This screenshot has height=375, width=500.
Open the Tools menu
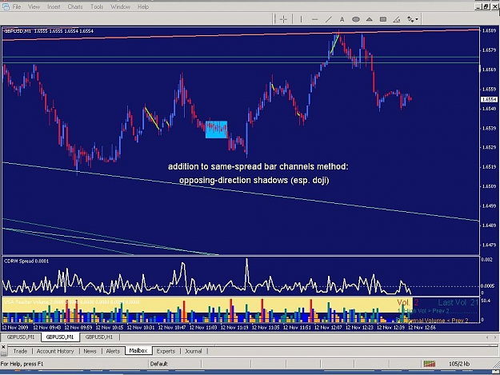[97, 6]
